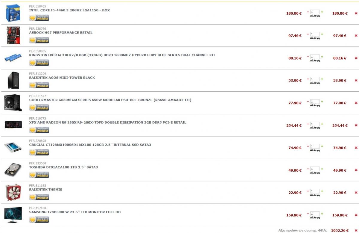Click Αλλαγή for Raijintek Agos row

point(315,83)
